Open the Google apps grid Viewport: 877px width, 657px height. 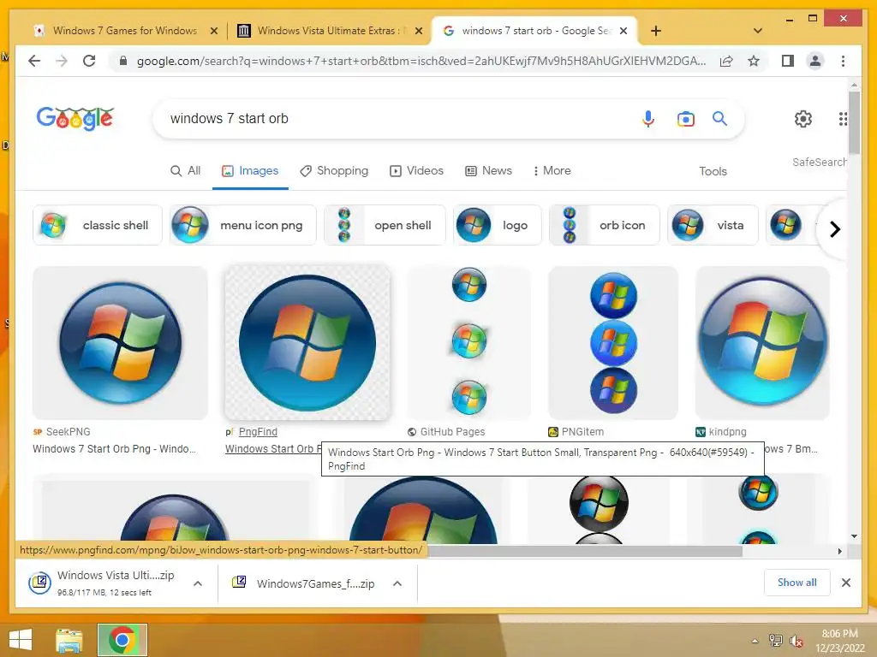[843, 118]
